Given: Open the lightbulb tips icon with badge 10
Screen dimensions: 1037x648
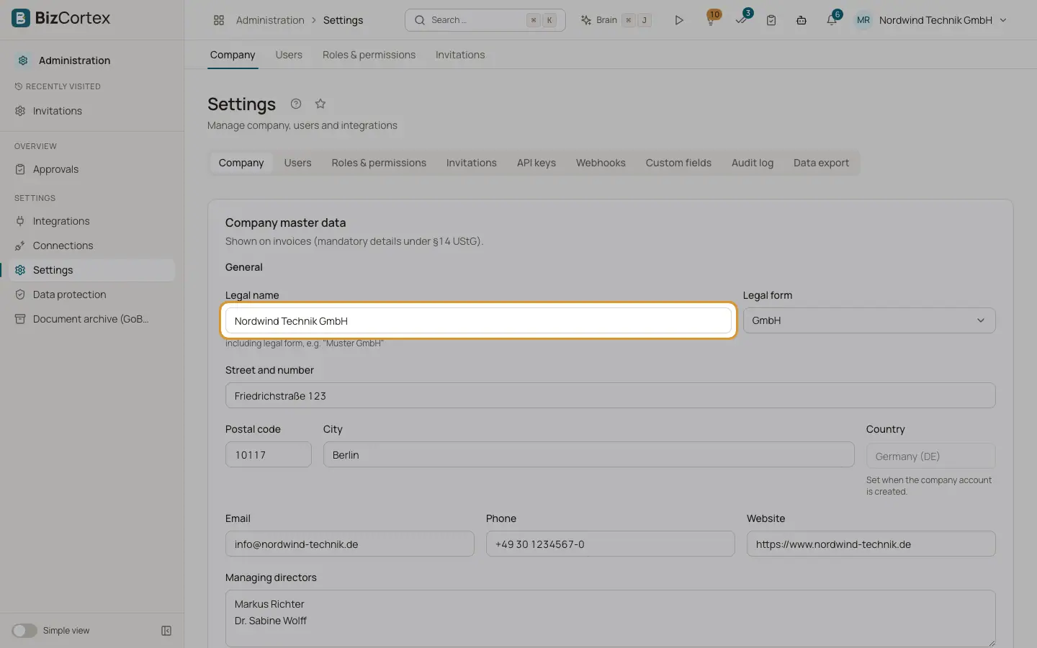Looking at the screenshot, I should [x=711, y=19].
